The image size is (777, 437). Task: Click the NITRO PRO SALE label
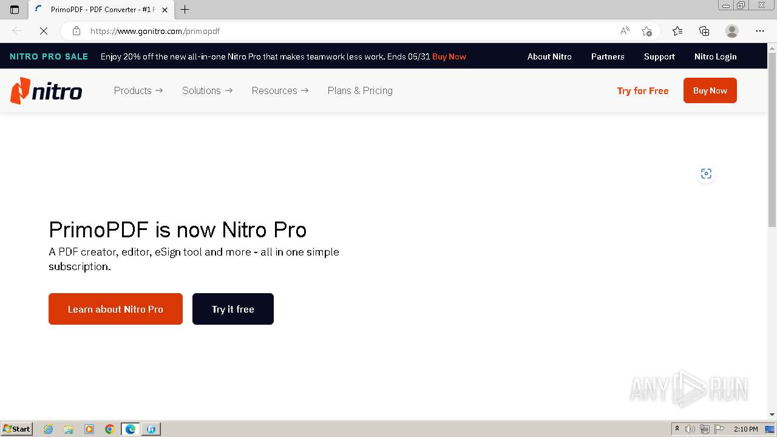(49, 56)
